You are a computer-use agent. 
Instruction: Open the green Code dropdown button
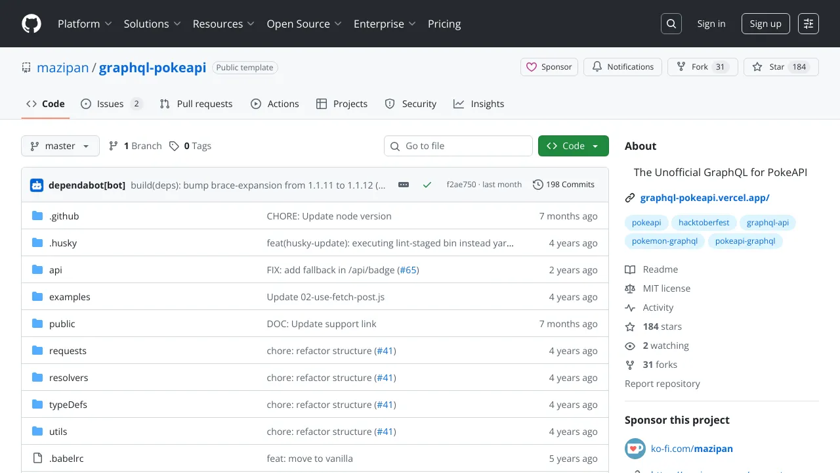(574, 146)
